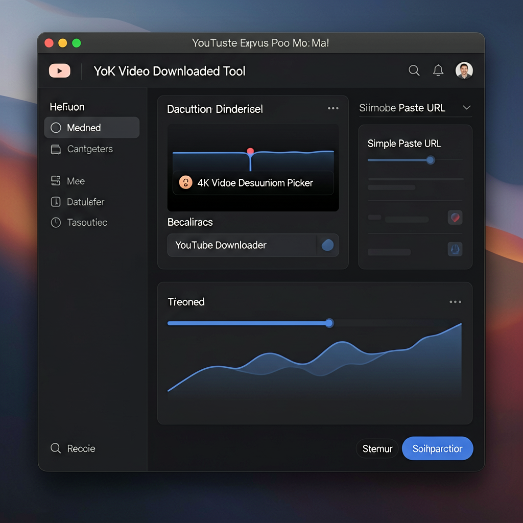Close the window with the red button

point(49,43)
